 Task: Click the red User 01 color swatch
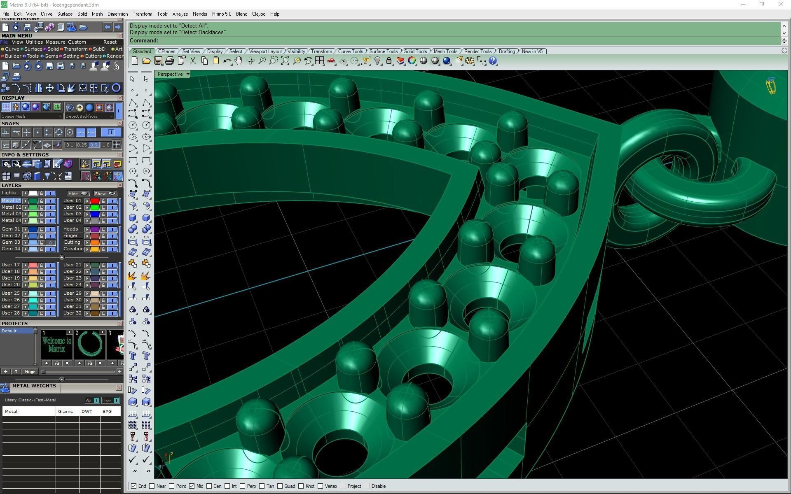click(95, 201)
